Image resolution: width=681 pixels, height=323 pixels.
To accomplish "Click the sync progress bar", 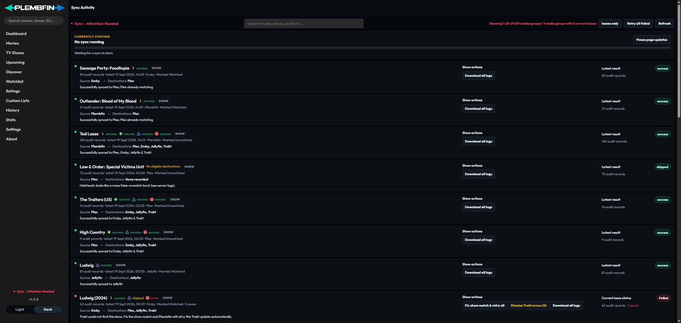I will (372, 48).
